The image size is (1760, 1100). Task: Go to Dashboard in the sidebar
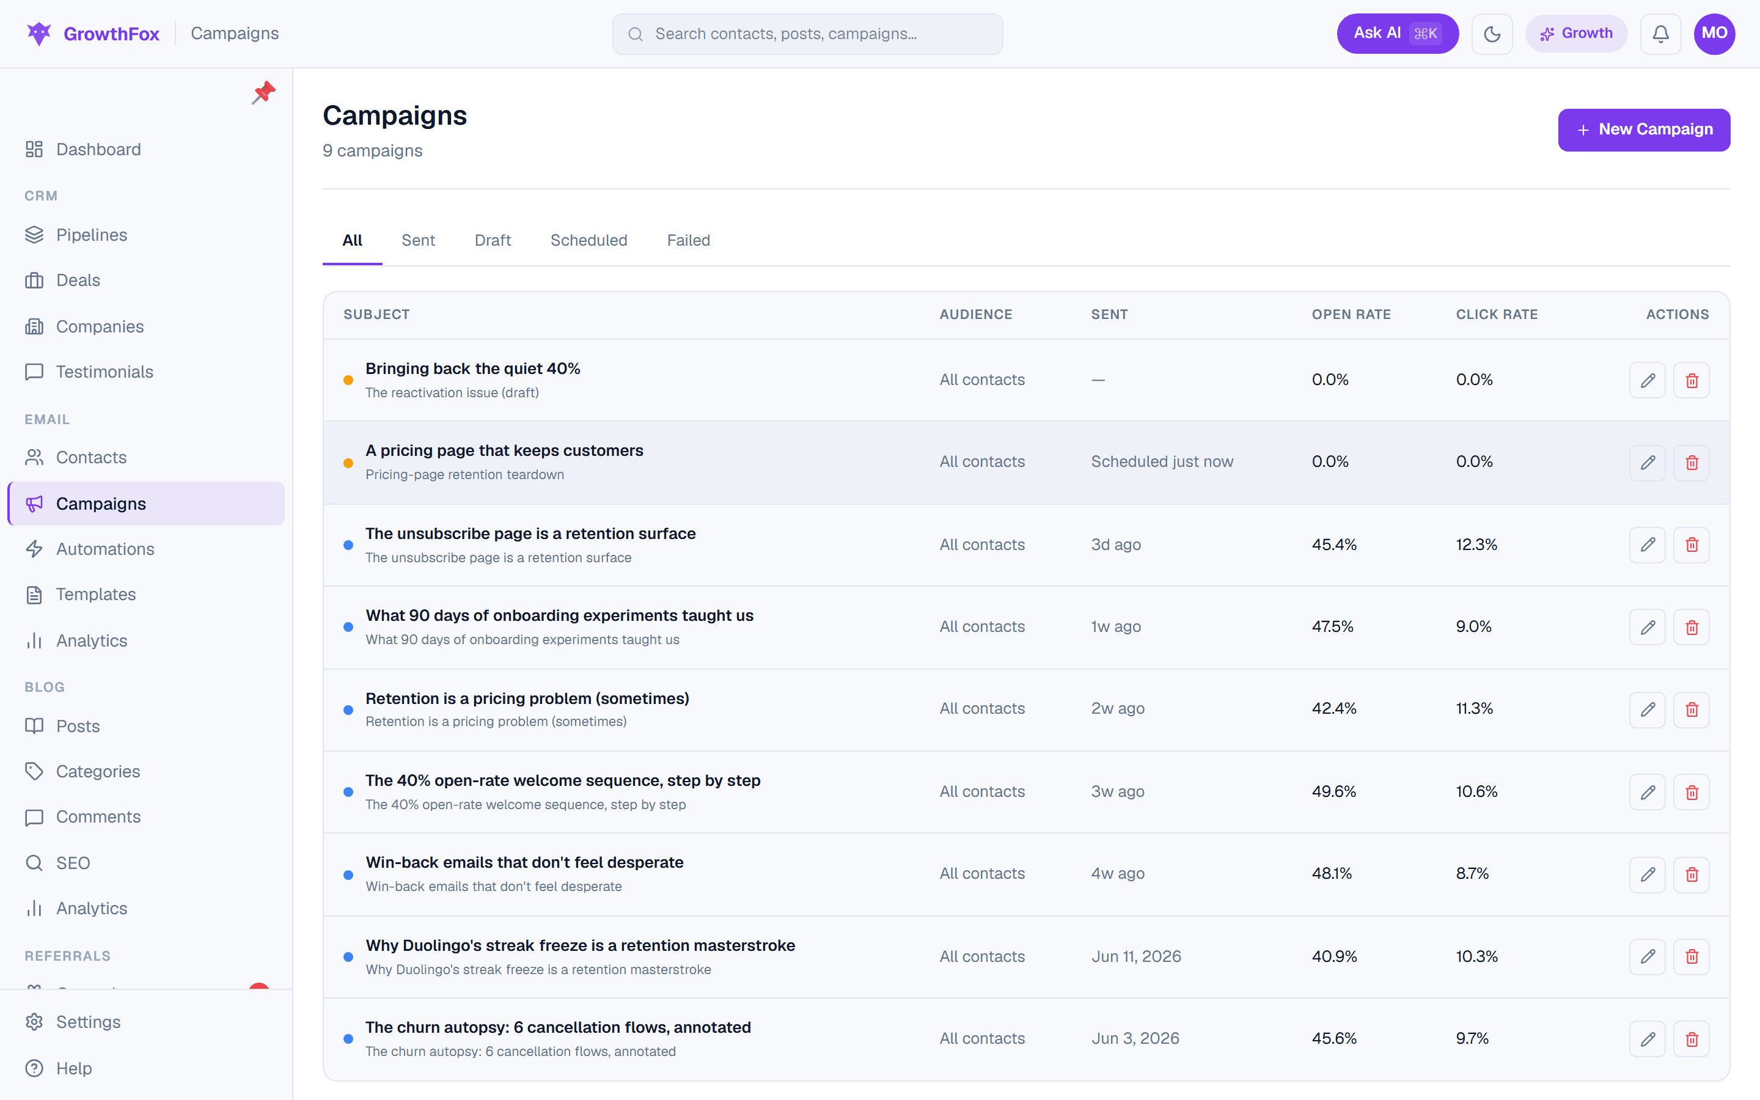click(145, 149)
